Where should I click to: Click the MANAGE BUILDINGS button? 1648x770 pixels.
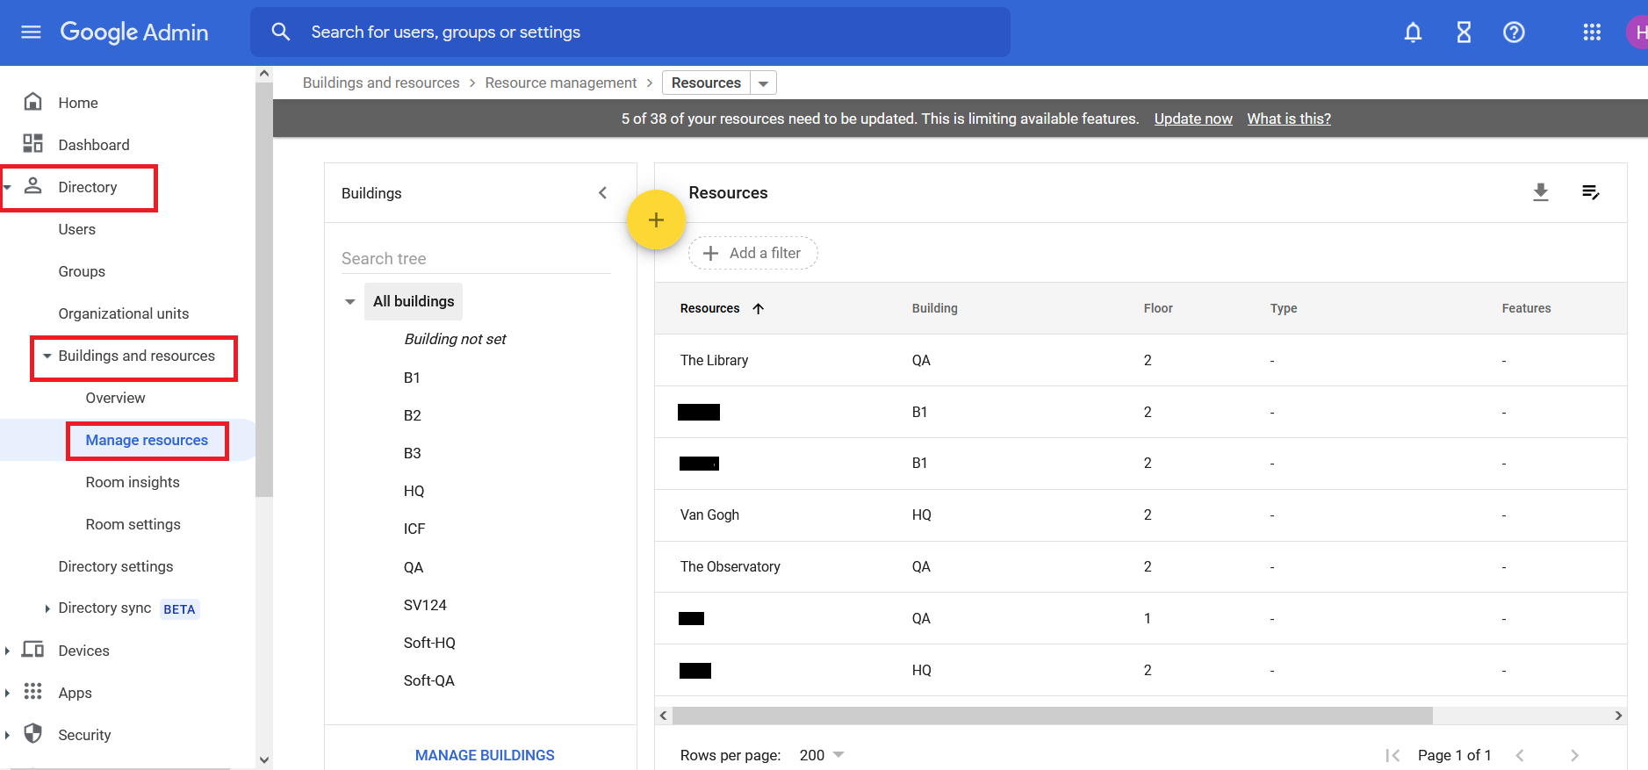pyautogui.click(x=485, y=755)
